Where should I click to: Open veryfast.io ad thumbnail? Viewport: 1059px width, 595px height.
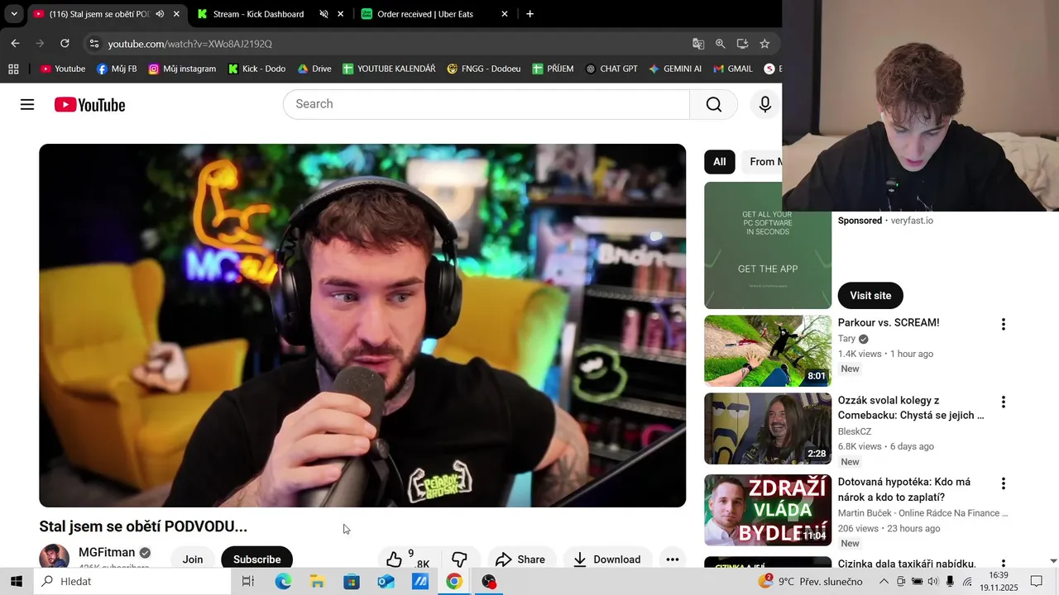[768, 245]
